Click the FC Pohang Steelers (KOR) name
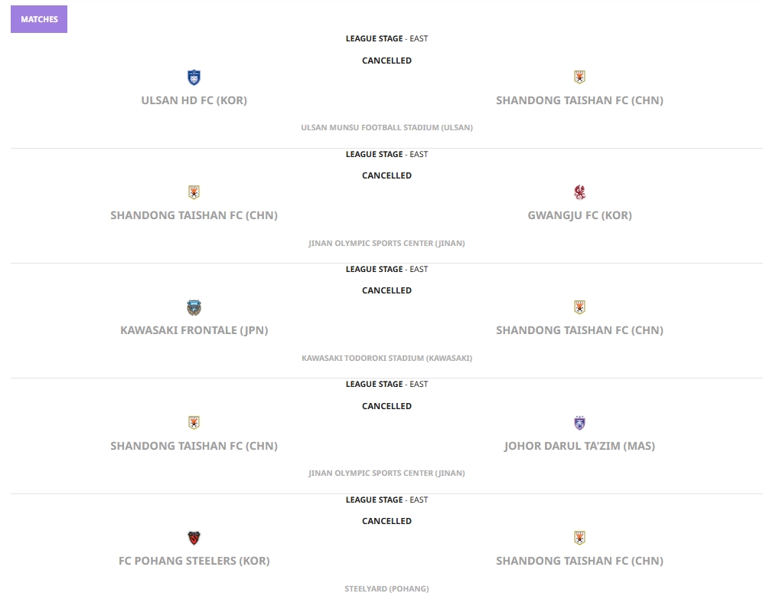763x603 pixels. [194, 561]
